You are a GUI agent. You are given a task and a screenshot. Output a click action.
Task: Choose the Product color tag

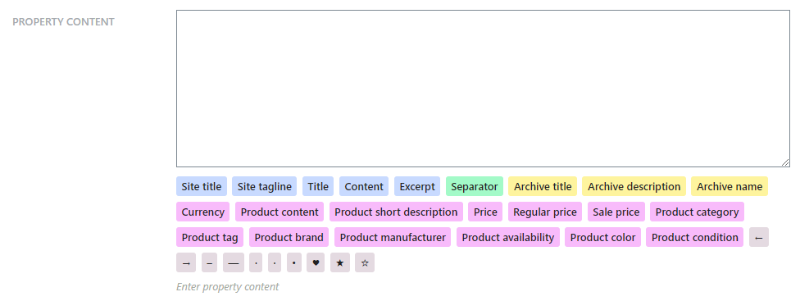[x=603, y=237]
